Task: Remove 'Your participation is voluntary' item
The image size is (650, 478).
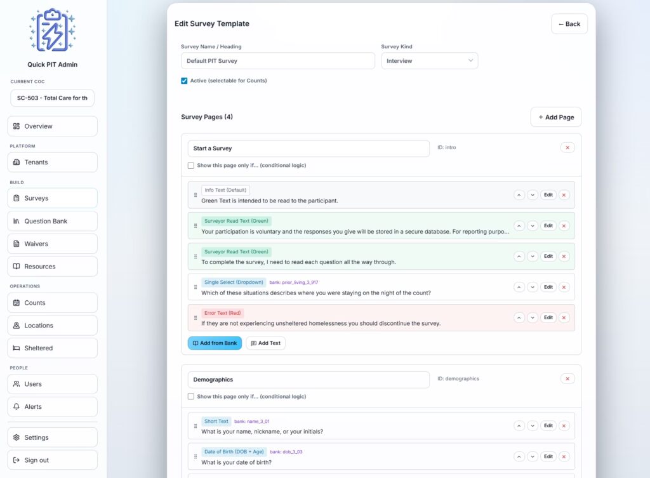Action: tap(564, 225)
